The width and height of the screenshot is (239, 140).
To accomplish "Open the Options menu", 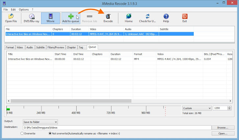I will coord(24,10).
